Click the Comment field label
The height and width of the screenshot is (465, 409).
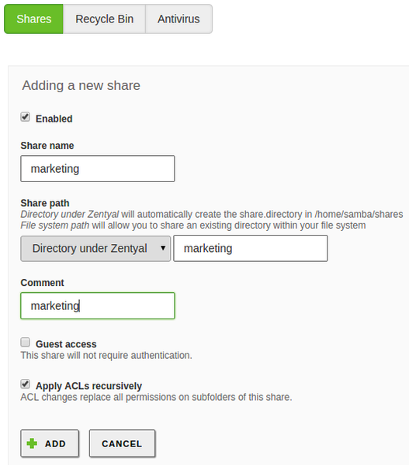pos(42,283)
